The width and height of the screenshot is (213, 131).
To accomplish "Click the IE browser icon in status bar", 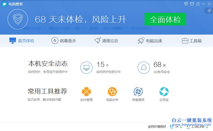I will tap(172, 127).
